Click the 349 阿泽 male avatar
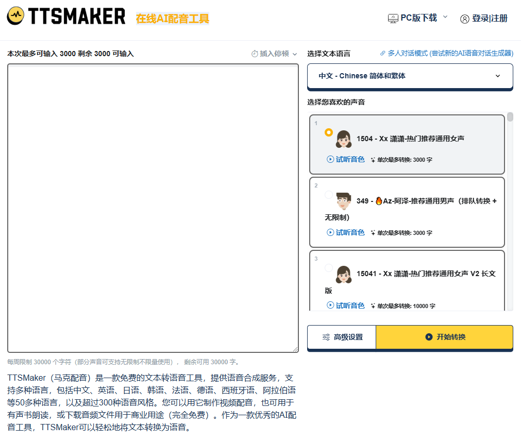The image size is (521, 442). coord(344,201)
